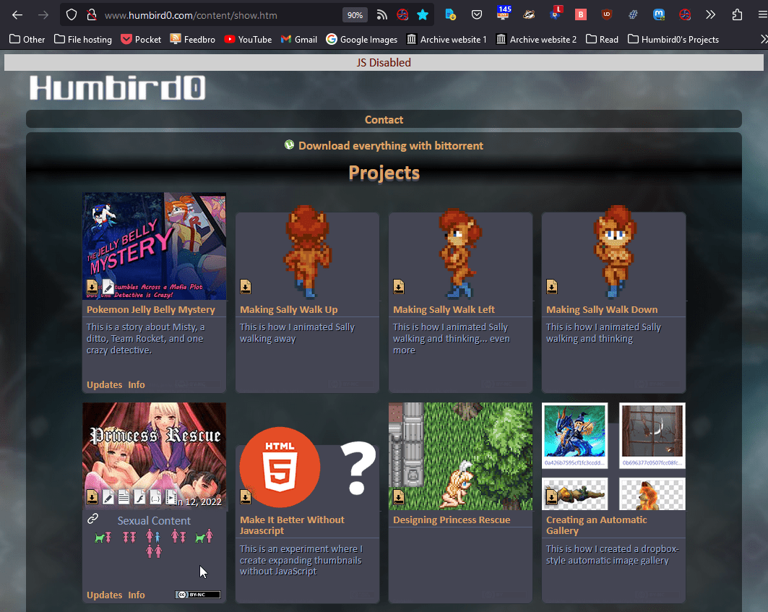
Task: Open the tracking protection shield icon
Action: [x=71, y=14]
